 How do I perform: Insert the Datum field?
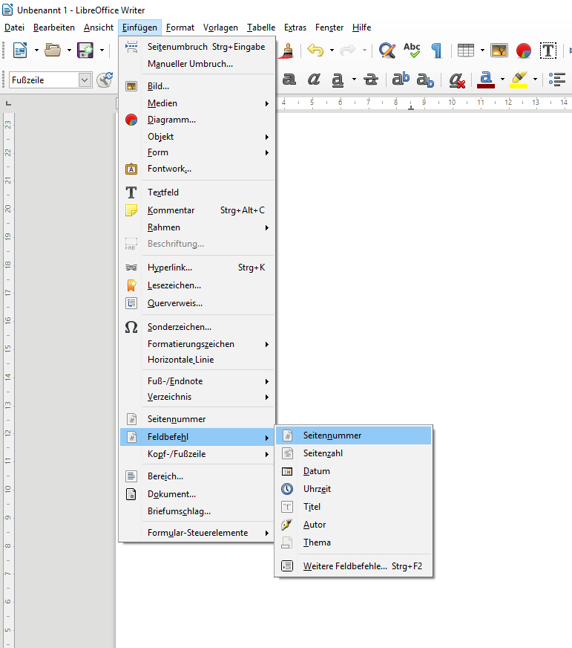click(x=354, y=471)
